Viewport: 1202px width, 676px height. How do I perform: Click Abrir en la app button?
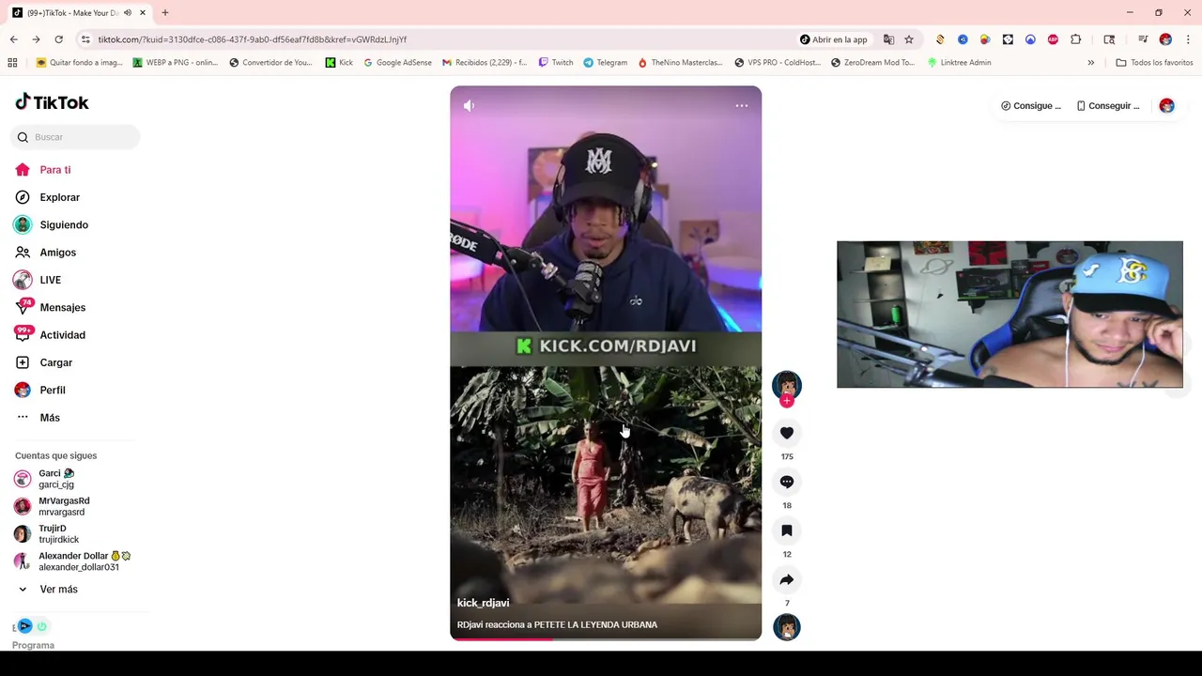pyautogui.click(x=833, y=39)
